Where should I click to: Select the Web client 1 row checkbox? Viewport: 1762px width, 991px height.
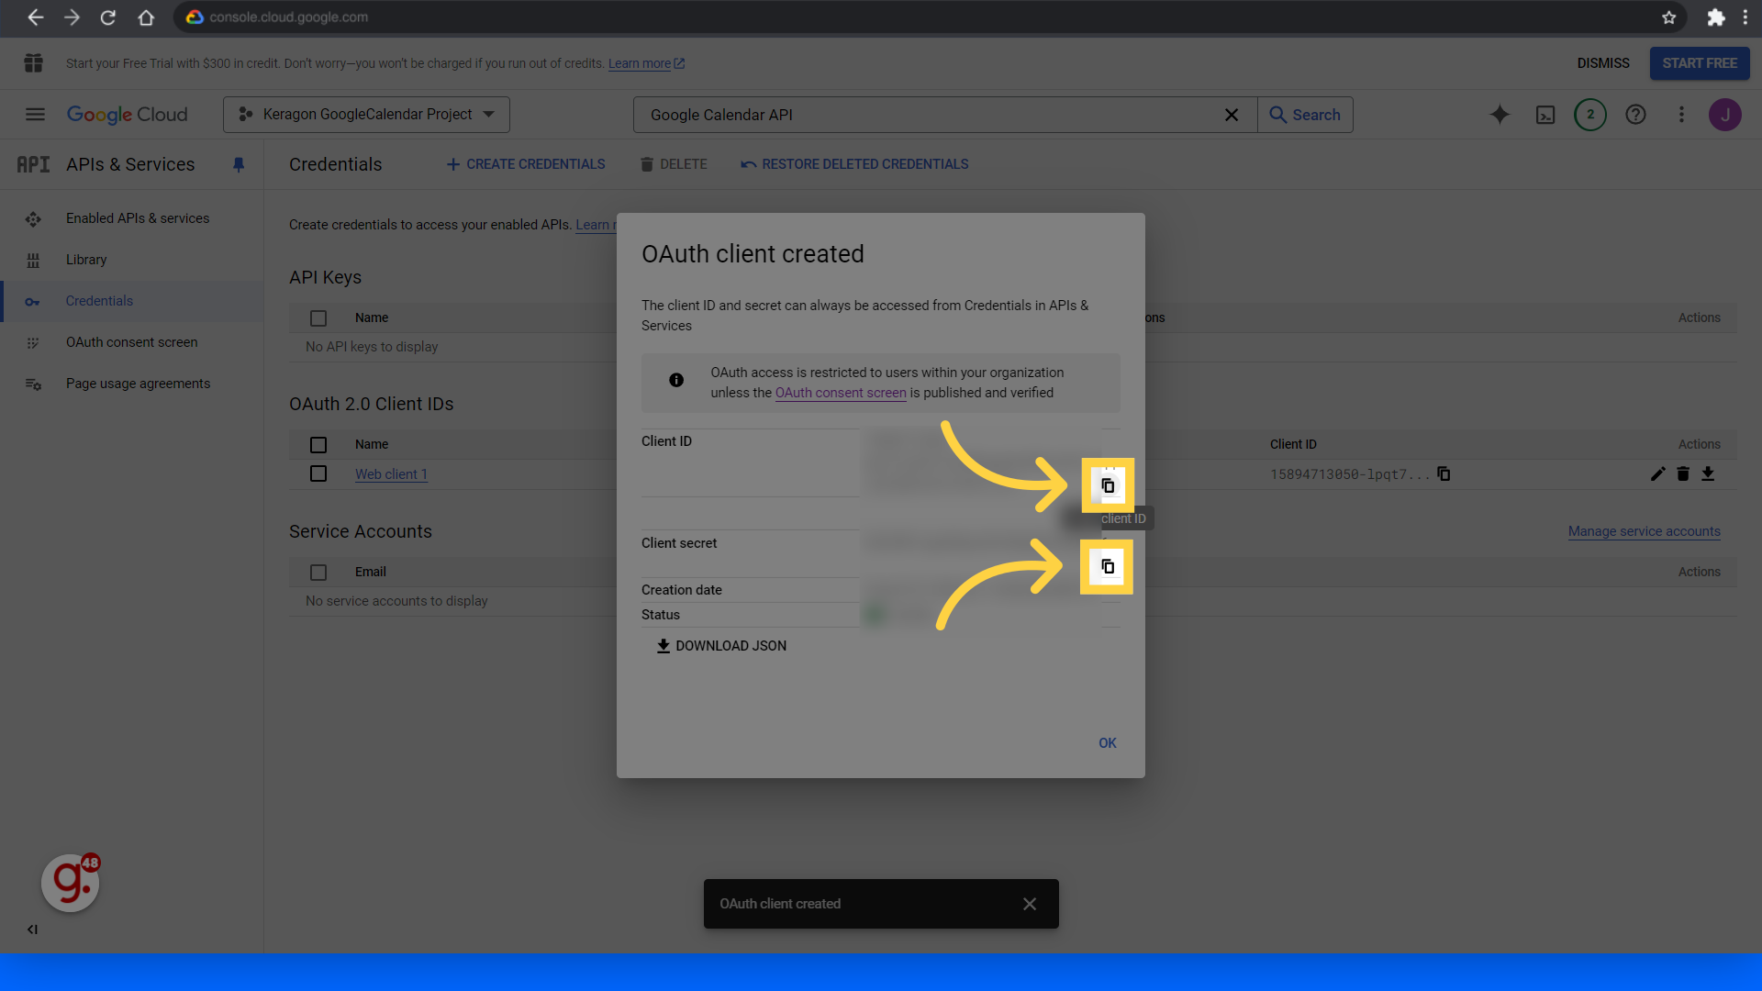(318, 473)
